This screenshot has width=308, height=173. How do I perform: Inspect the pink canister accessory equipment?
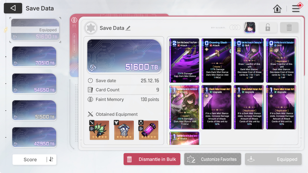[149, 130]
